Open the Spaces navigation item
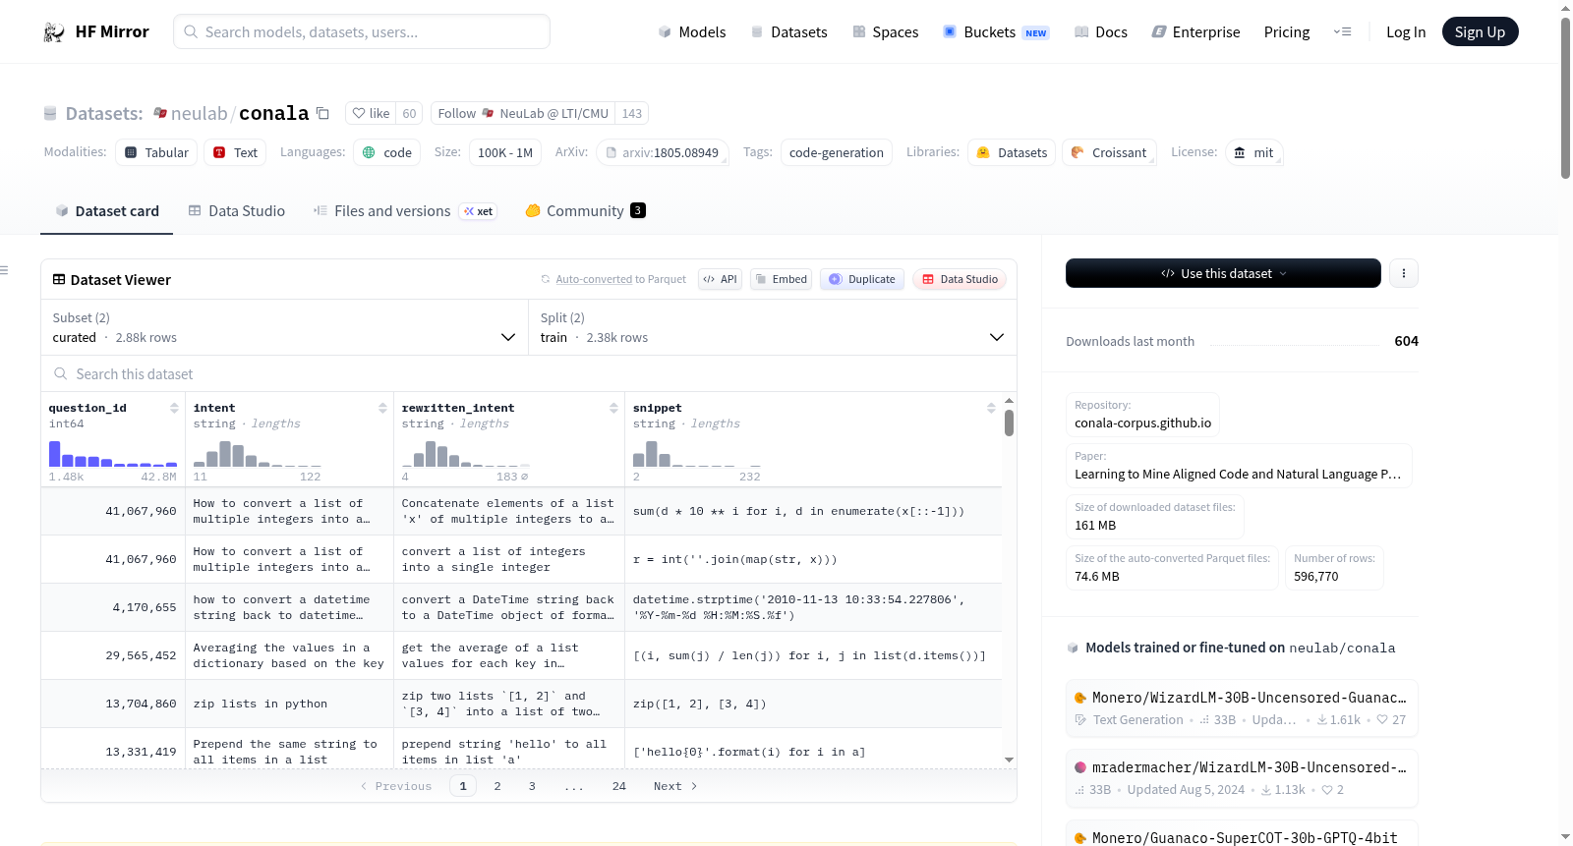This screenshot has width=1573, height=846. [x=886, y=32]
